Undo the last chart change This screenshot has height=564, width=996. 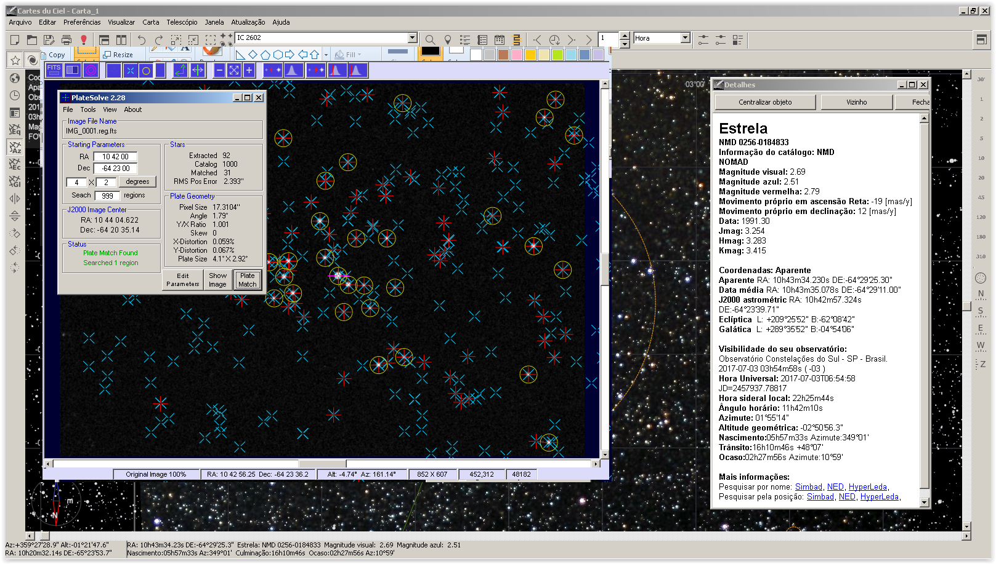click(x=142, y=40)
